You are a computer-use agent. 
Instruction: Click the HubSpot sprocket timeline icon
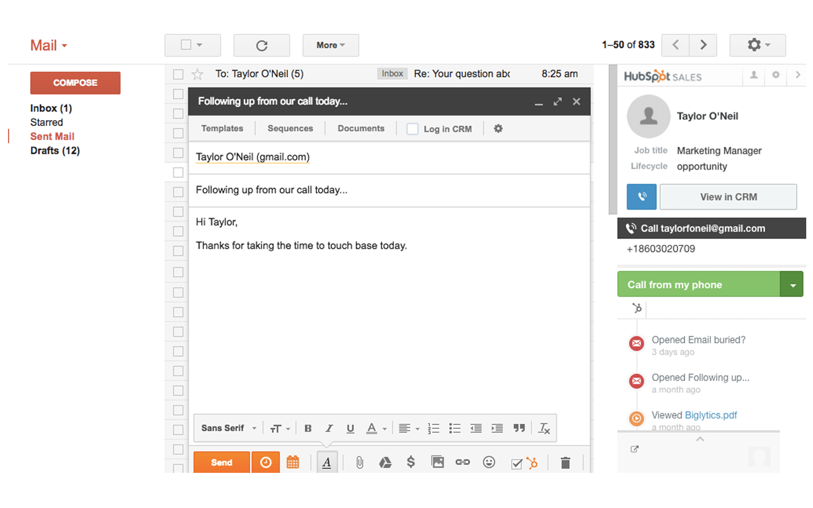(x=637, y=308)
